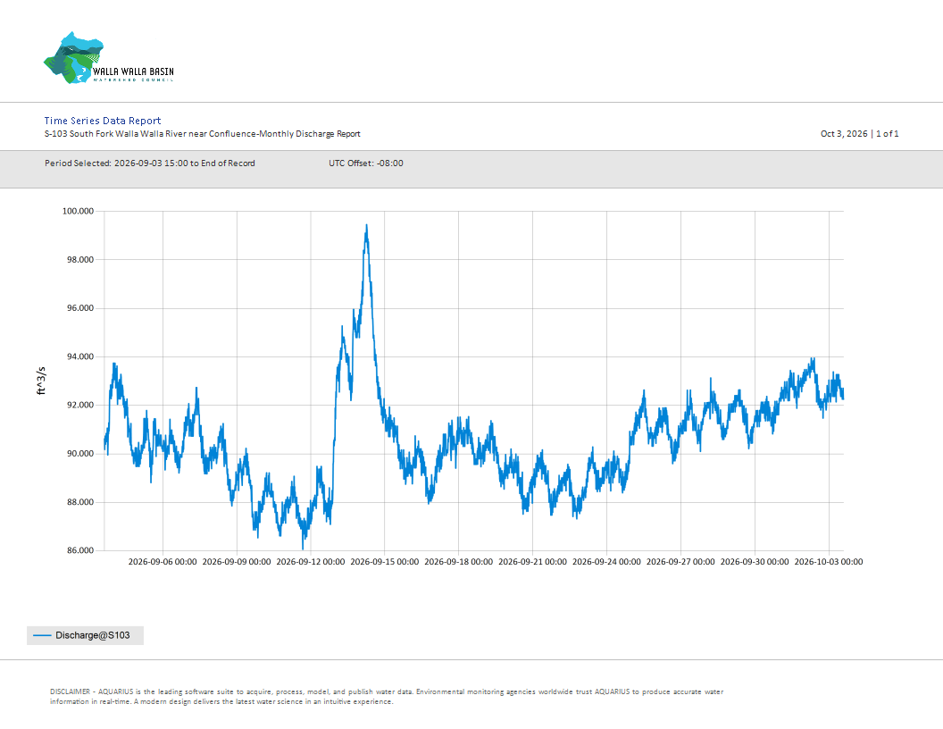This screenshot has width=943, height=729.
Task: Click the 88.000 y-axis label
Action: click(80, 502)
